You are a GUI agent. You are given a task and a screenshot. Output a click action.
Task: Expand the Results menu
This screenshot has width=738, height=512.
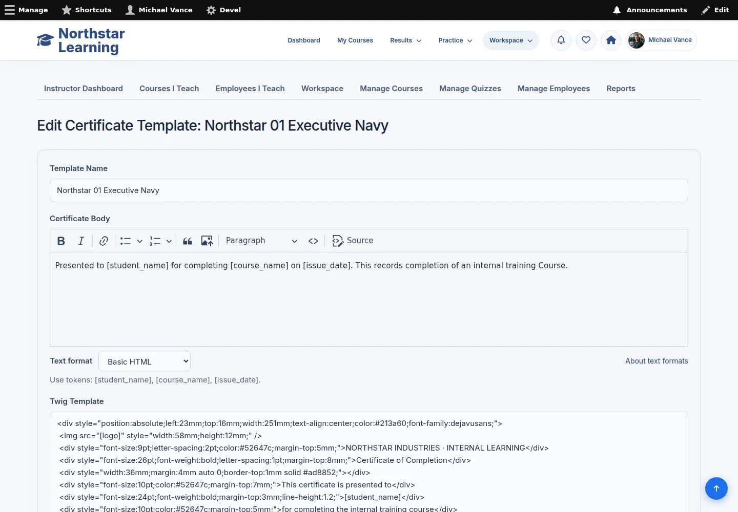pos(405,40)
